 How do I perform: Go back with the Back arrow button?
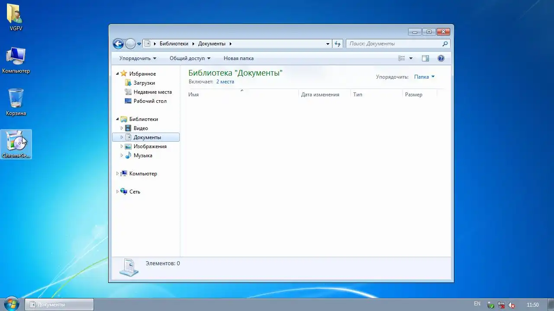click(x=118, y=44)
